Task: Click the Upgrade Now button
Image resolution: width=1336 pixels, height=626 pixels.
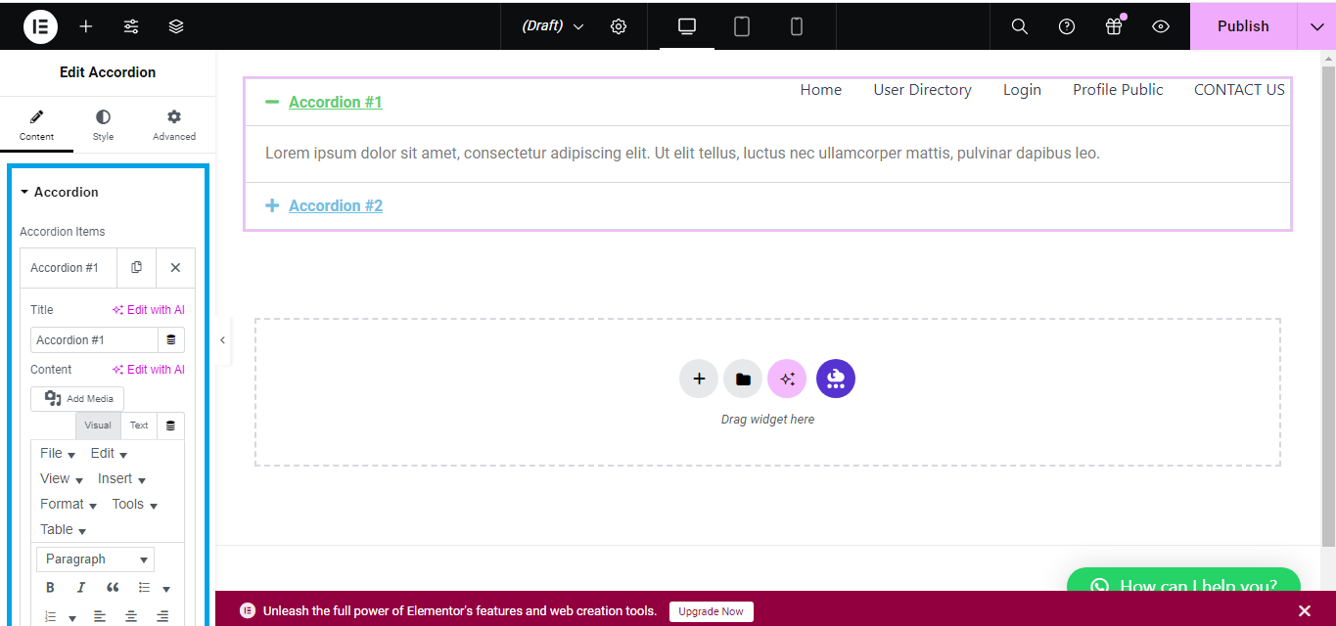Action: click(x=711, y=611)
